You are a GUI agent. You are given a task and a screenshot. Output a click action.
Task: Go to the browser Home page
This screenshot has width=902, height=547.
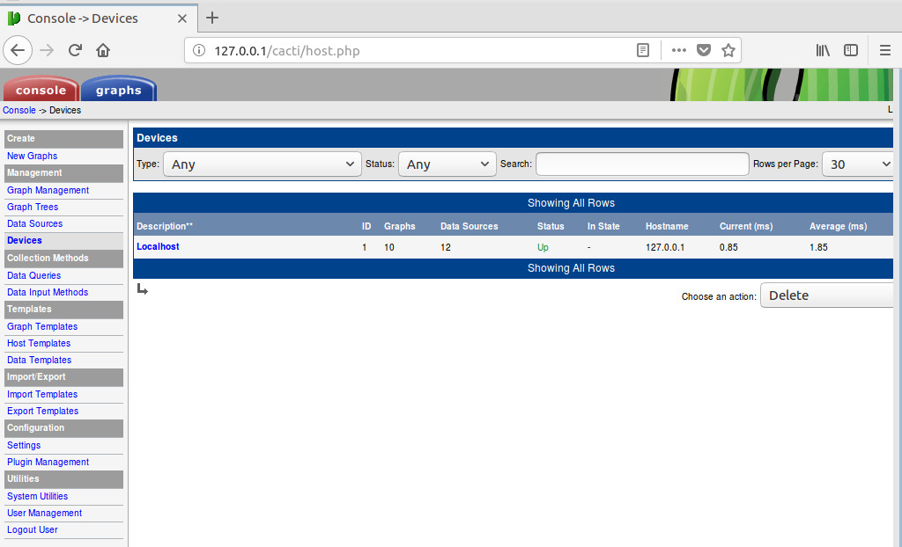(103, 50)
